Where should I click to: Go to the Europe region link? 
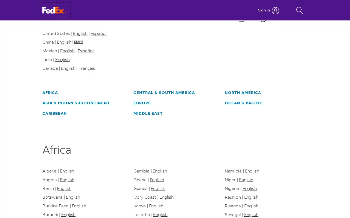(142, 103)
